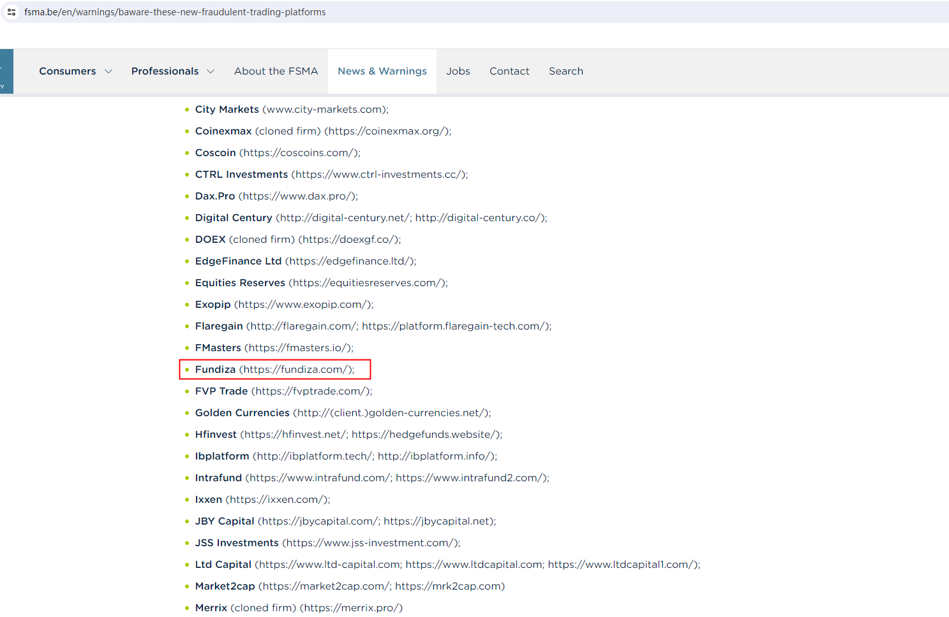Click the blue FSMA logo block
This screenshot has width=949, height=617.
tap(6, 71)
